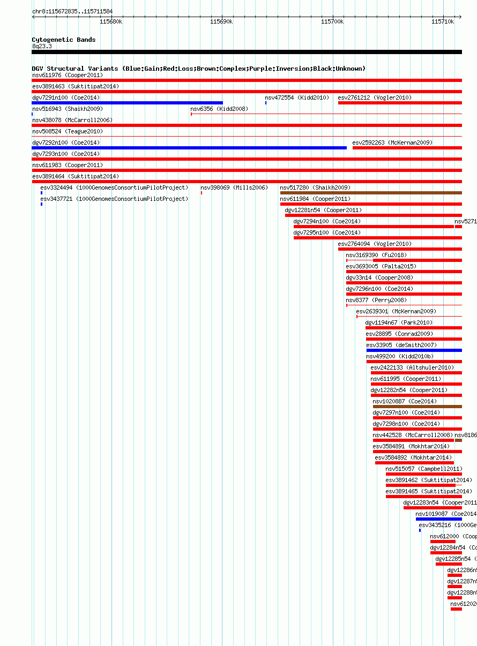Click the esv3584891 (Mokhtar2014) label
477x646 pixels.
point(411,446)
